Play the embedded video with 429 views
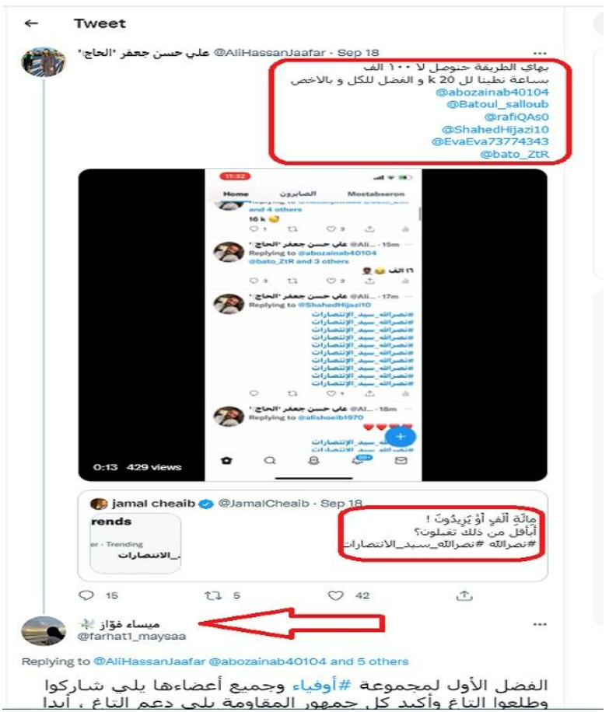609x712 pixels. pos(313,325)
